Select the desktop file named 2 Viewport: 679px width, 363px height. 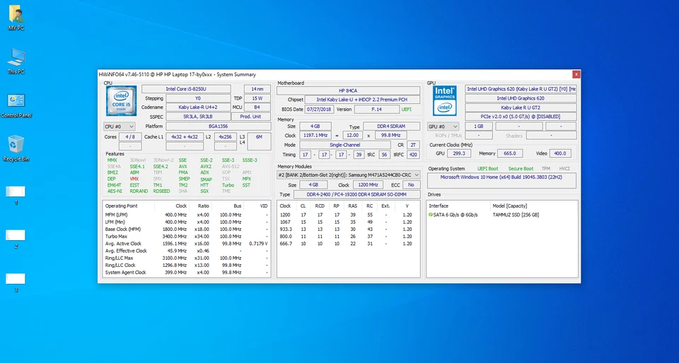click(x=16, y=239)
